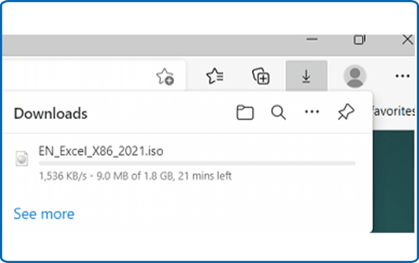The width and height of the screenshot is (419, 263).
Task: Open the See more link
Action: pyautogui.click(x=44, y=214)
